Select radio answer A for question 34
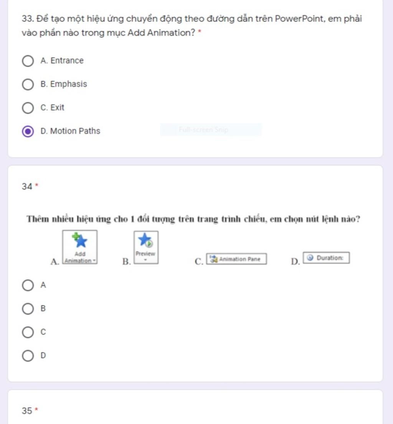 point(28,285)
